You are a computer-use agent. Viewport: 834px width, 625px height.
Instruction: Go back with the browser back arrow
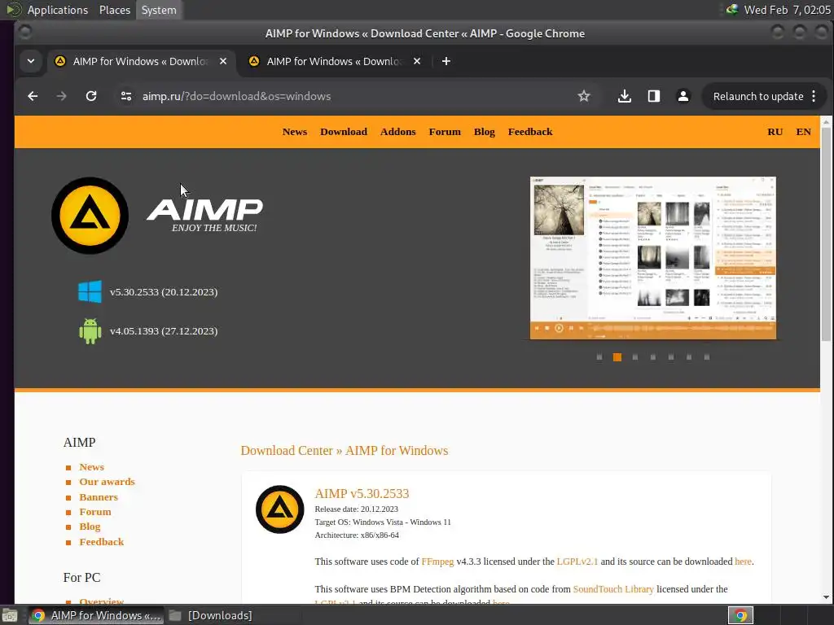[33, 96]
